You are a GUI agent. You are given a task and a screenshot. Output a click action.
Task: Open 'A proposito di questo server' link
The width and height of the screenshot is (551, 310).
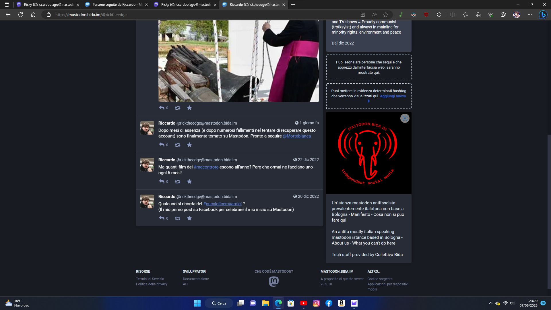tap(342, 279)
